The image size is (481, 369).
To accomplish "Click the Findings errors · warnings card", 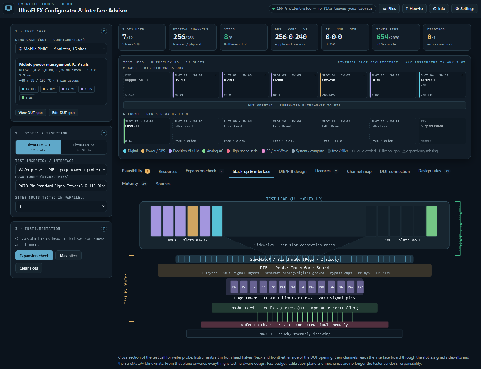I will click(447, 37).
